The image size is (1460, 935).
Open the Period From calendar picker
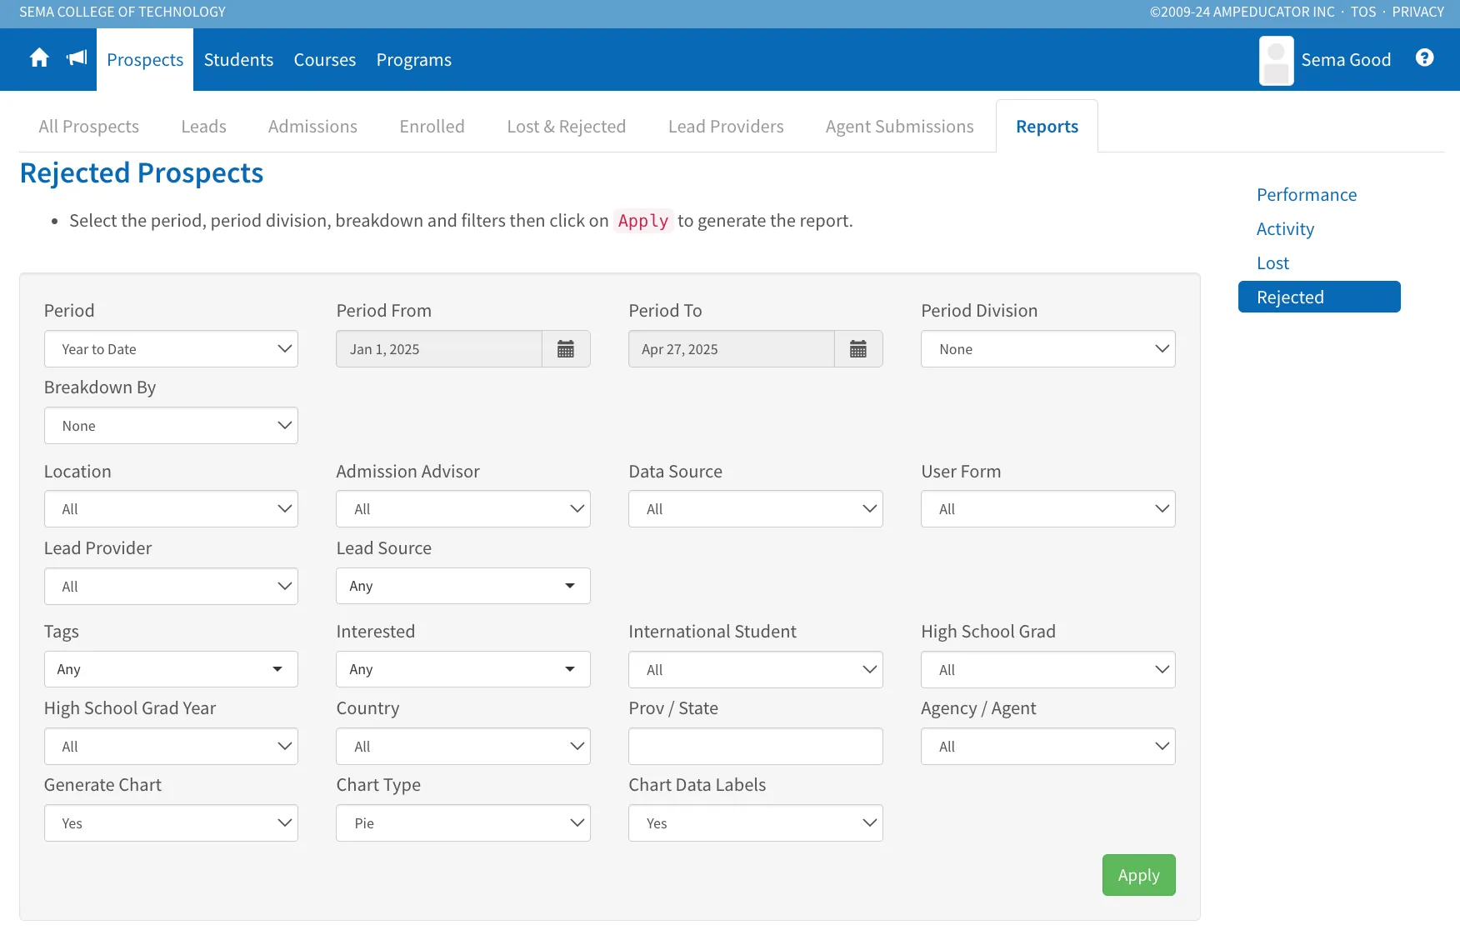(566, 349)
